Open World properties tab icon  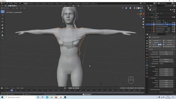coord(147,51)
